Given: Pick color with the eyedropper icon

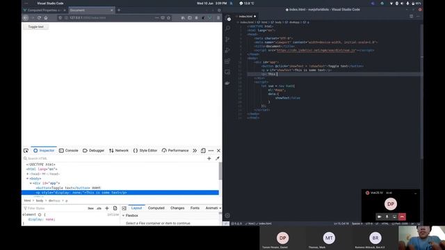Looking at the screenshot, I should pos(218,158).
